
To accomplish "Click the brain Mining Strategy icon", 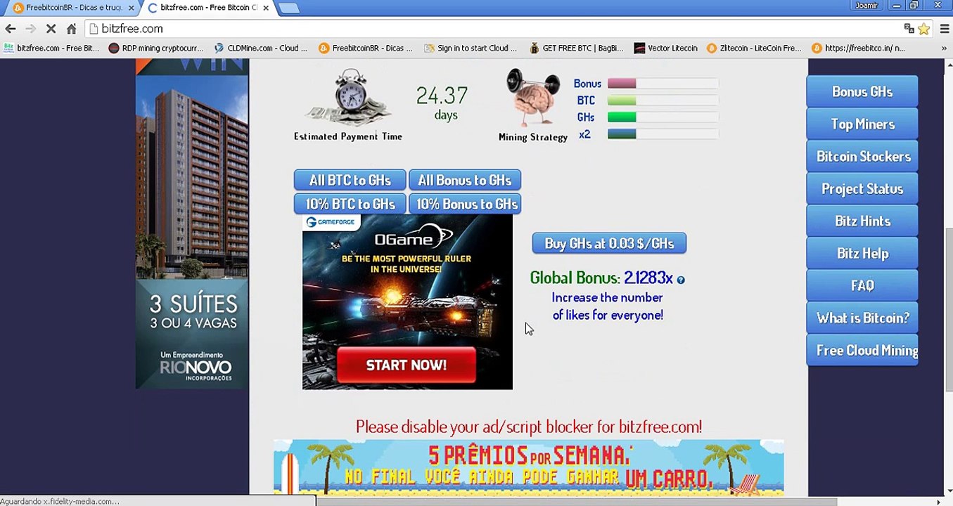I will click(532, 98).
